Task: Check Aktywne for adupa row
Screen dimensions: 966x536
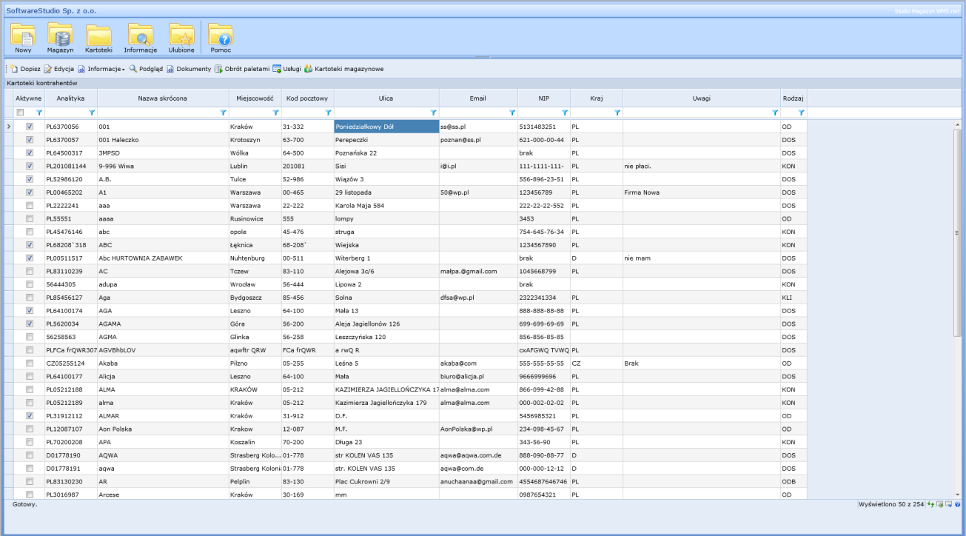Action: 30,284
